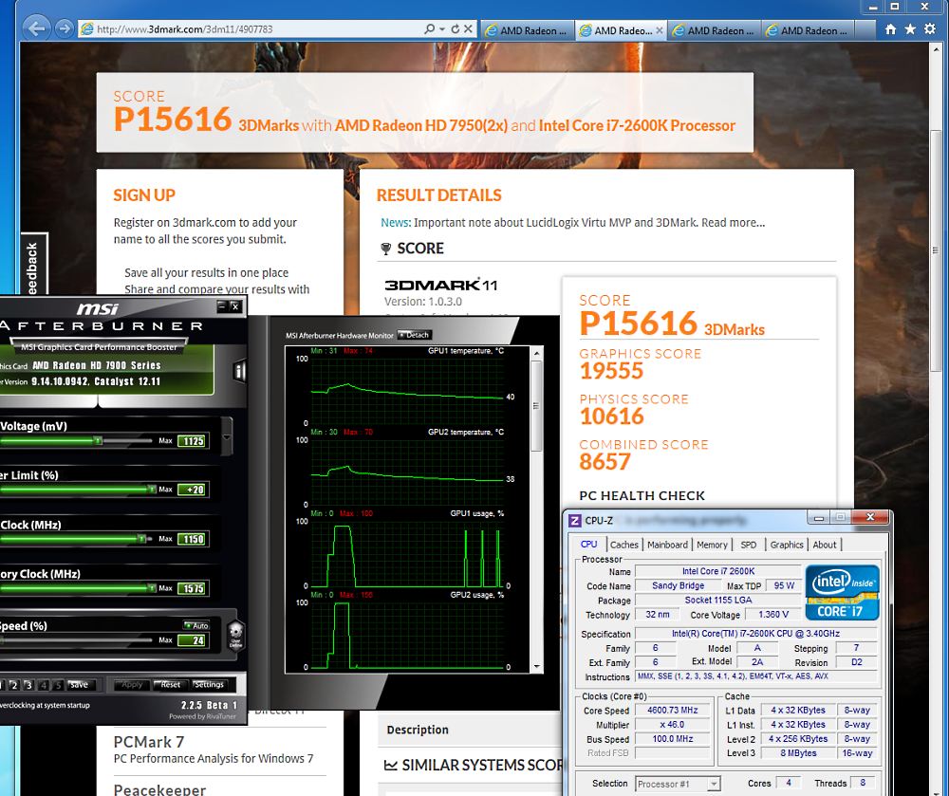Switch to the fourth AMD Radeon browser tab
The width and height of the screenshot is (949, 796).
pos(807,30)
